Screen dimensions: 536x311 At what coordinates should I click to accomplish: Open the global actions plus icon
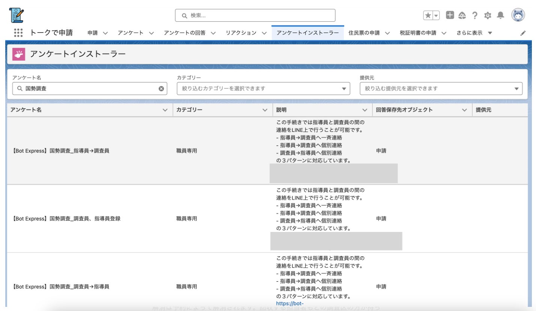[450, 15]
